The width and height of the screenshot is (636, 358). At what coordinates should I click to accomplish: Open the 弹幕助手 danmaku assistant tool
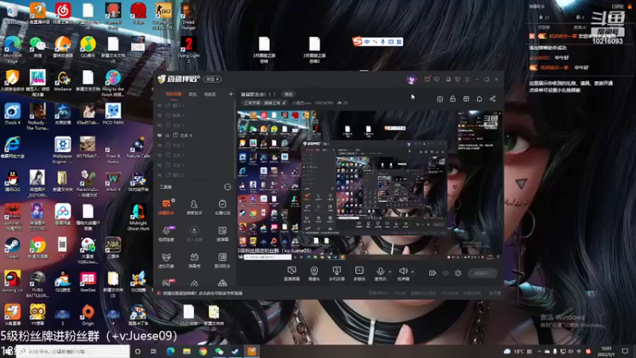pos(166,207)
